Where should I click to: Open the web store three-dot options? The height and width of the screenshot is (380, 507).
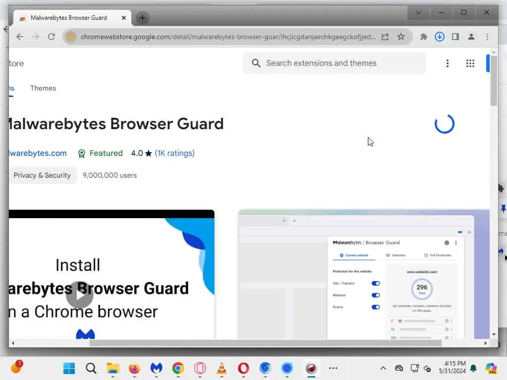pos(448,63)
